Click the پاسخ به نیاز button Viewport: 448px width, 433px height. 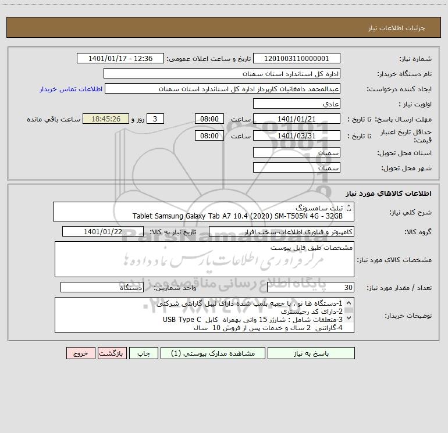pos(311,353)
